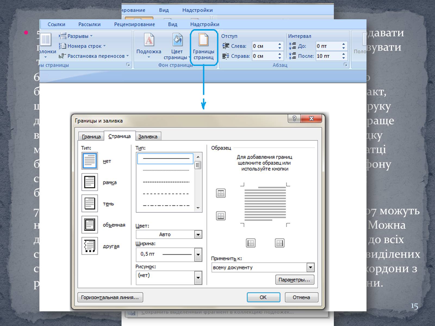Screen dimensions: 435x326
Task: Select the другая custom border type
Action: (x=90, y=246)
